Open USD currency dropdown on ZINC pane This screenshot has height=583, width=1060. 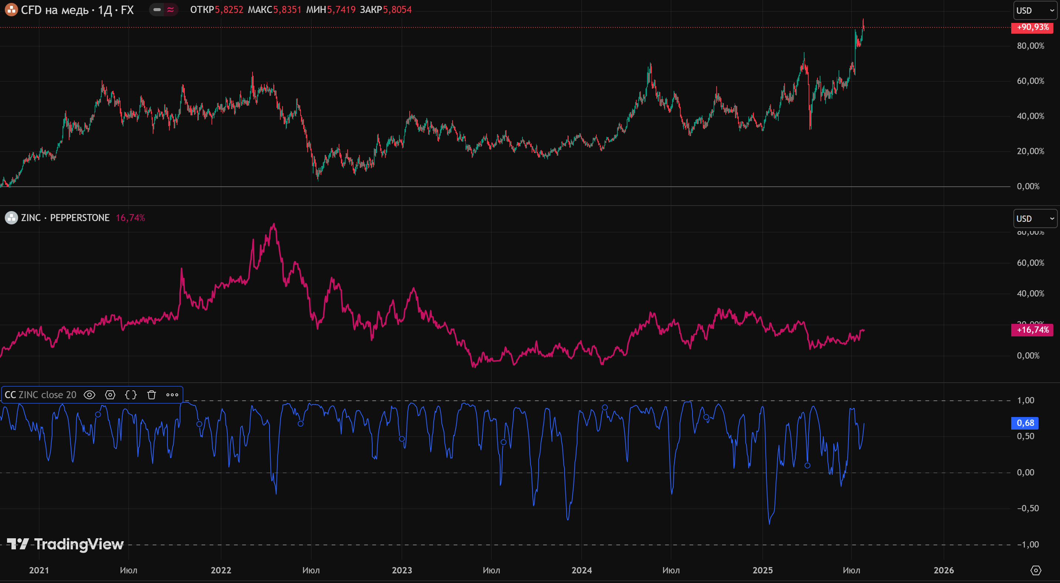[1034, 218]
